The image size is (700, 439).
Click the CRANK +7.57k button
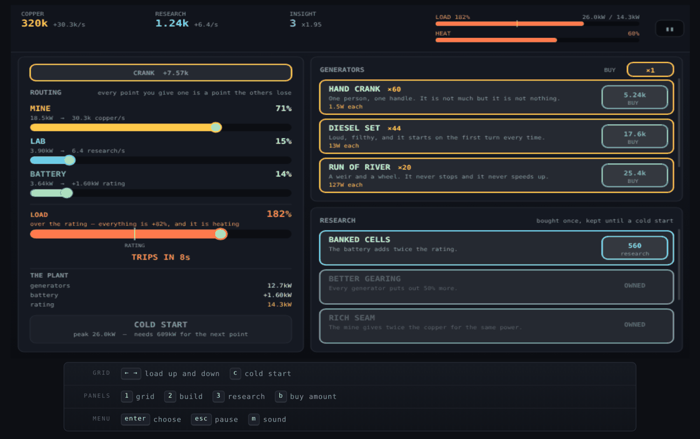tap(160, 73)
